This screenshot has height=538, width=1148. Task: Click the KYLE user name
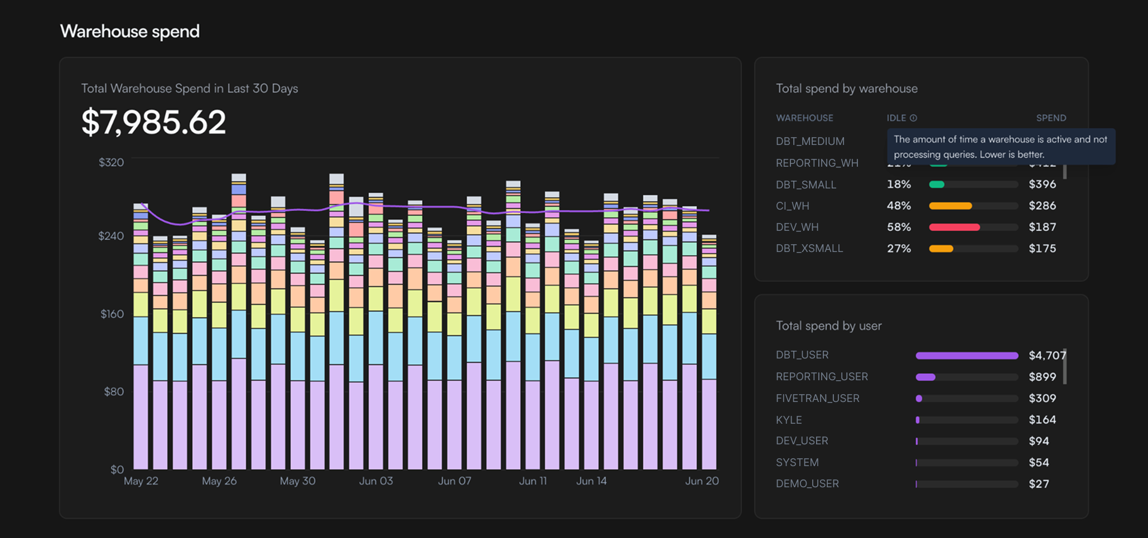(x=788, y=420)
